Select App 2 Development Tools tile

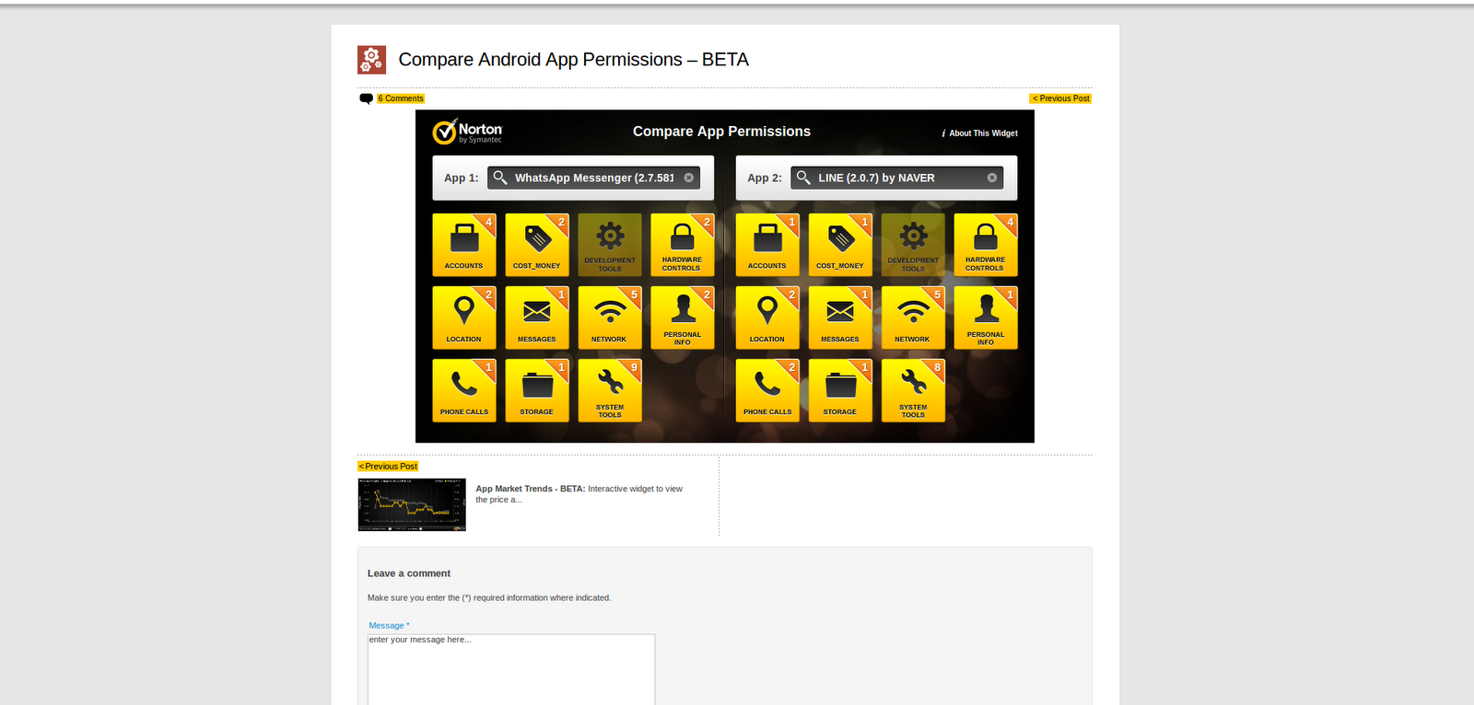click(x=913, y=245)
